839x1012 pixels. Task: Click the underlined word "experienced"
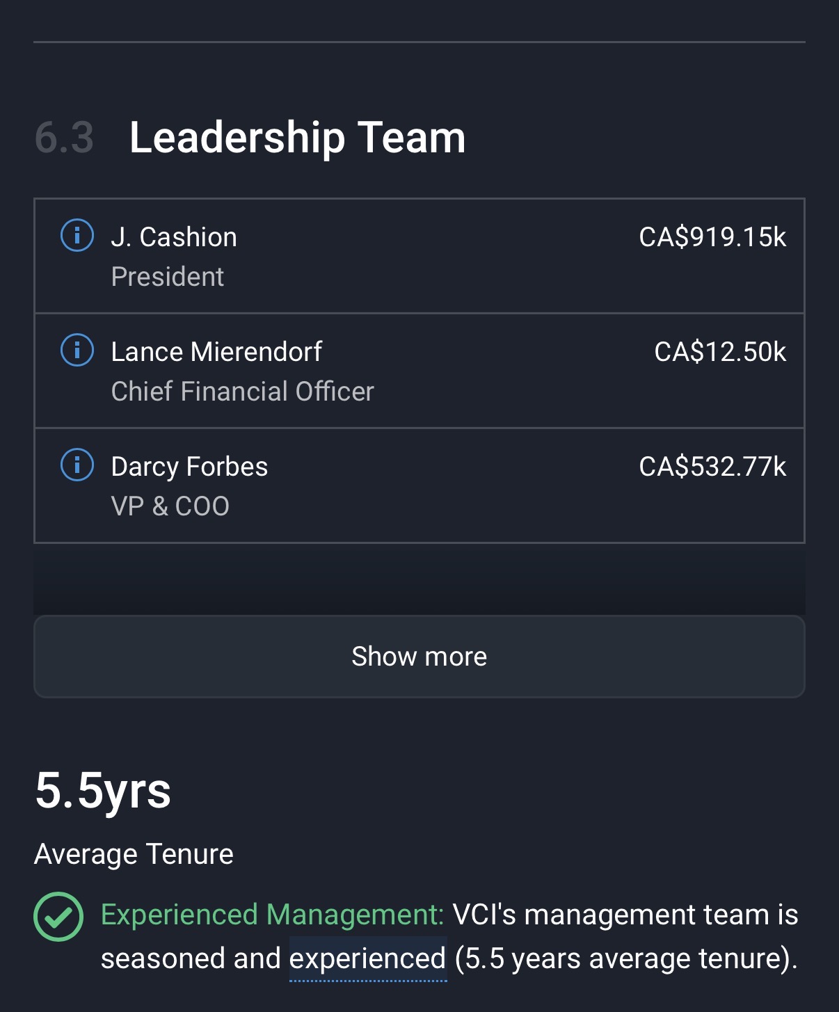367,959
